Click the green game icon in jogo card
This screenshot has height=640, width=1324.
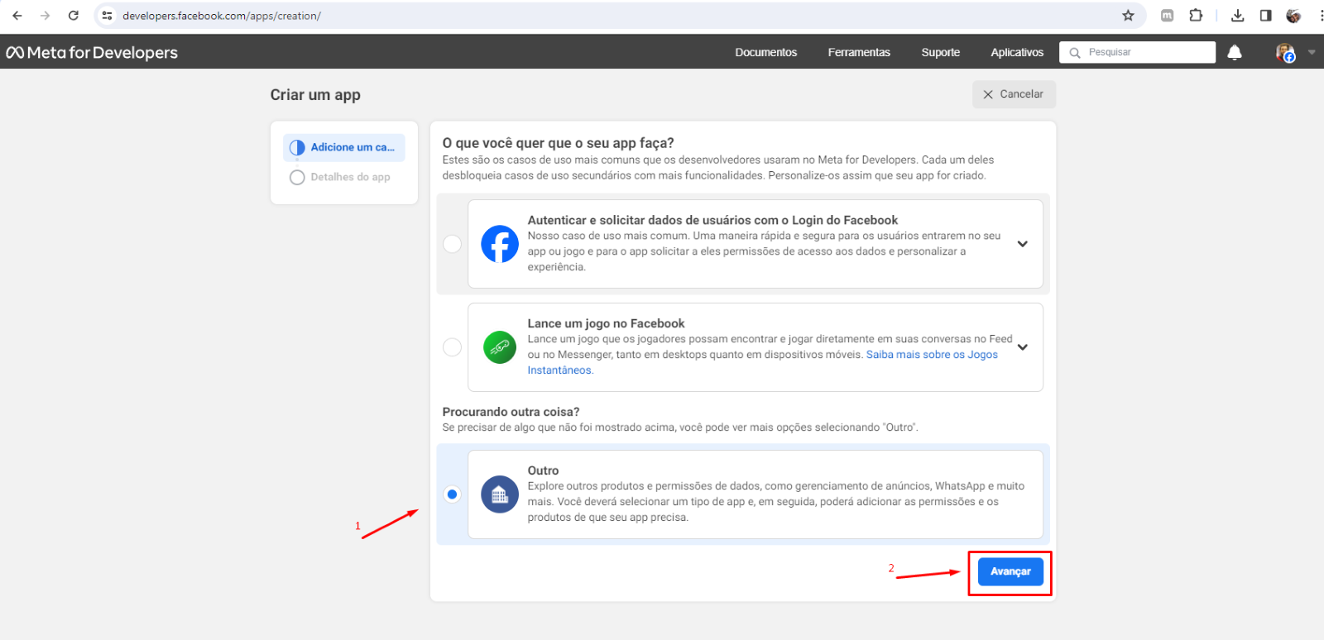coord(500,347)
